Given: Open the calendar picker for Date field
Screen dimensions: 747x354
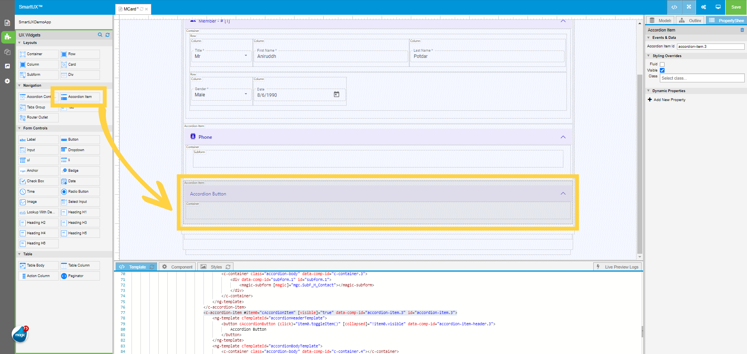Looking at the screenshot, I should coord(337,94).
